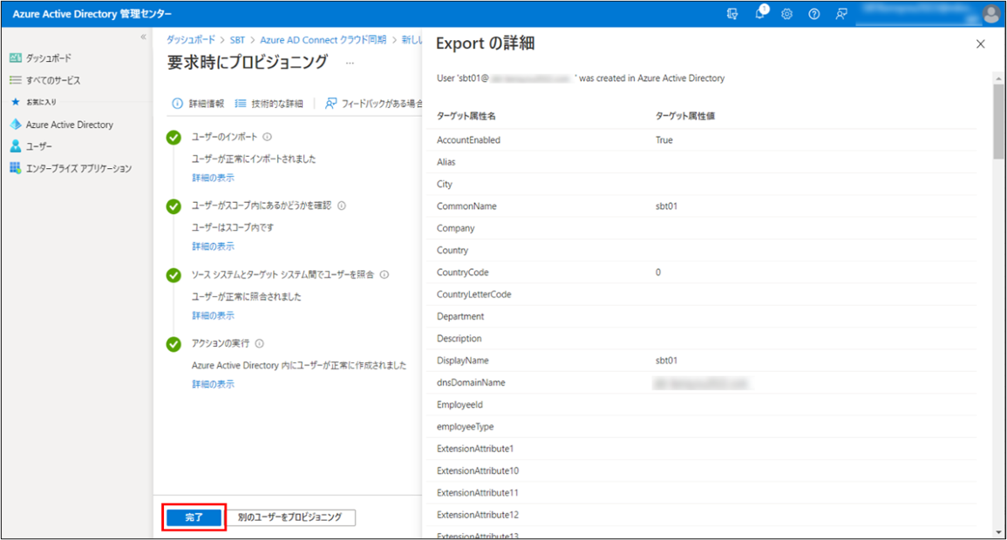Open the help question mark icon
Viewport: 1007px width, 540px height.
[813, 14]
